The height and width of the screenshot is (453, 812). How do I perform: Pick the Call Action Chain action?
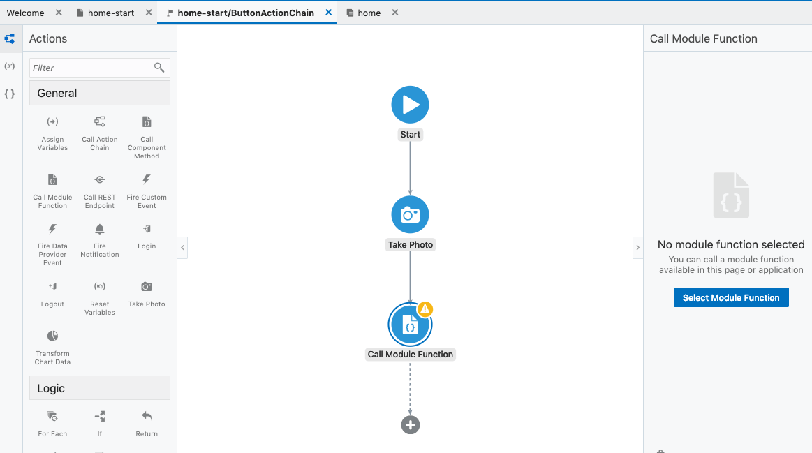(x=100, y=122)
